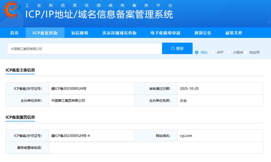Click the cyj.com domain value
The image size is (271, 162).
(186, 136)
